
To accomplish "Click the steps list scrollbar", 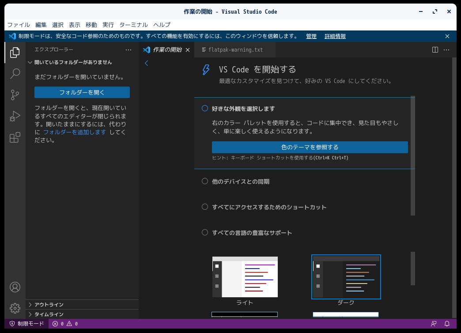I will click(x=413, y=155).
